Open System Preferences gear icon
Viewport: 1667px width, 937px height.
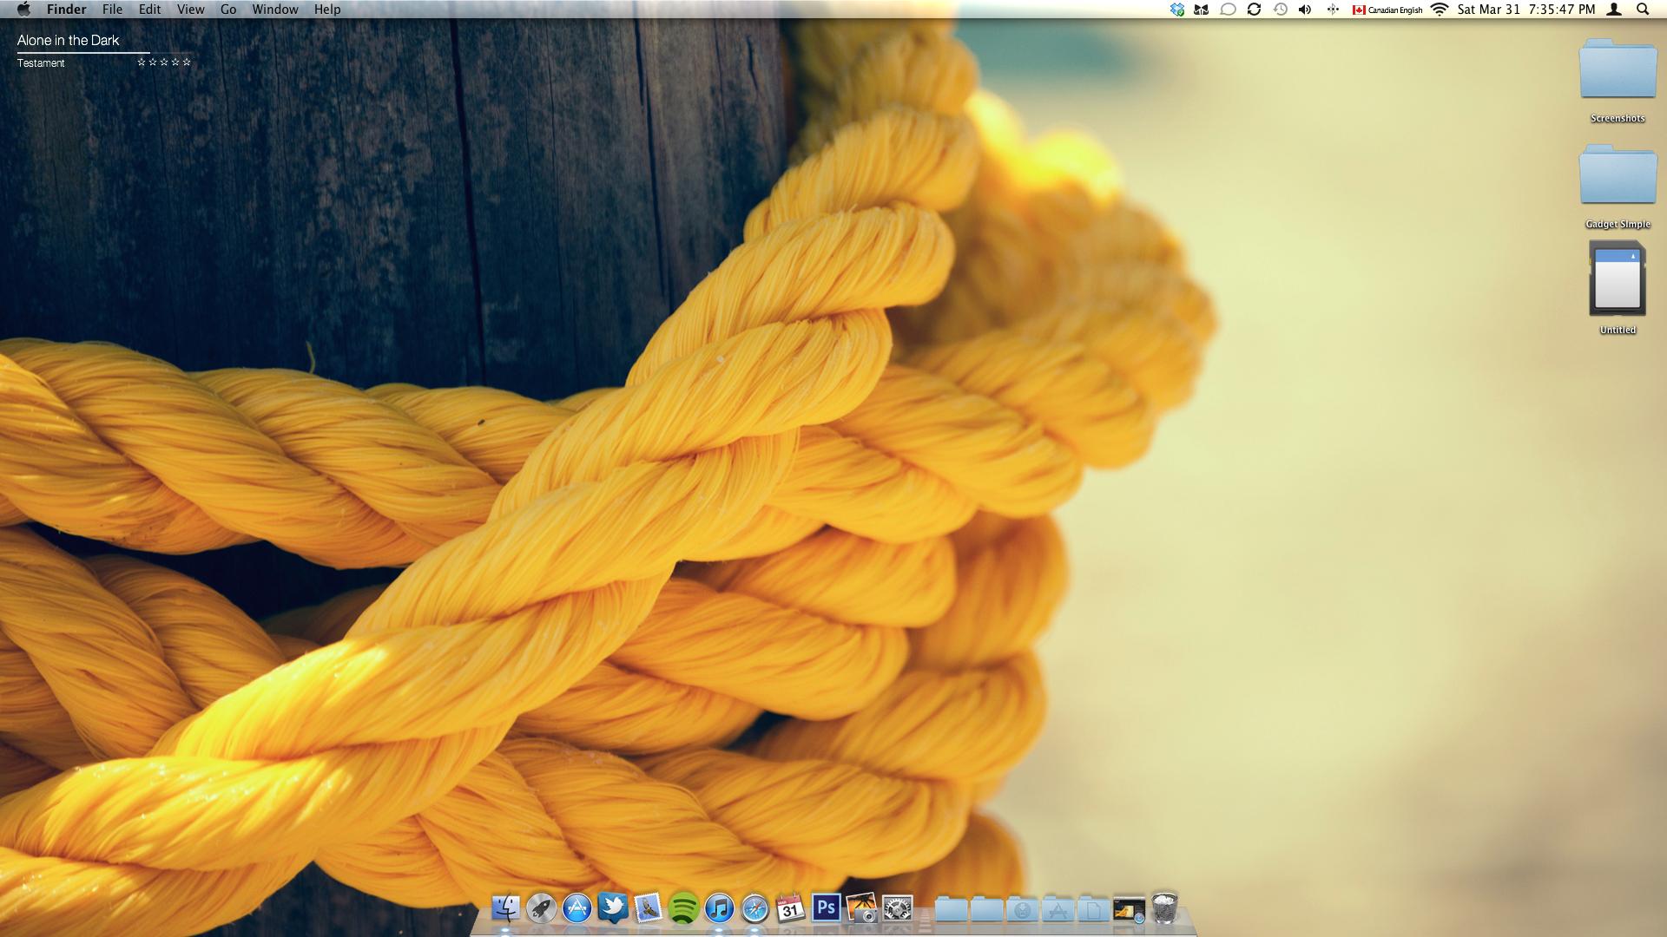897,908
